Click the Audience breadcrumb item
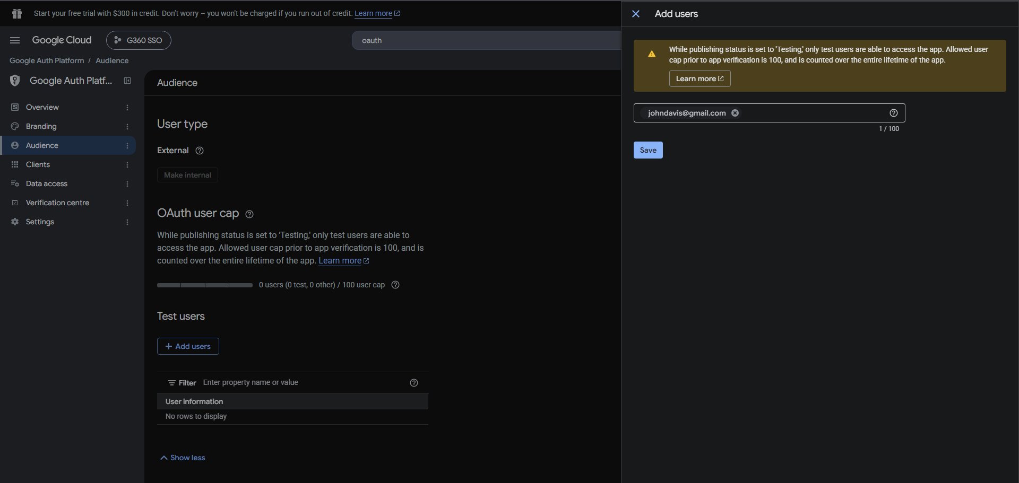 click(x=112, y=60)
